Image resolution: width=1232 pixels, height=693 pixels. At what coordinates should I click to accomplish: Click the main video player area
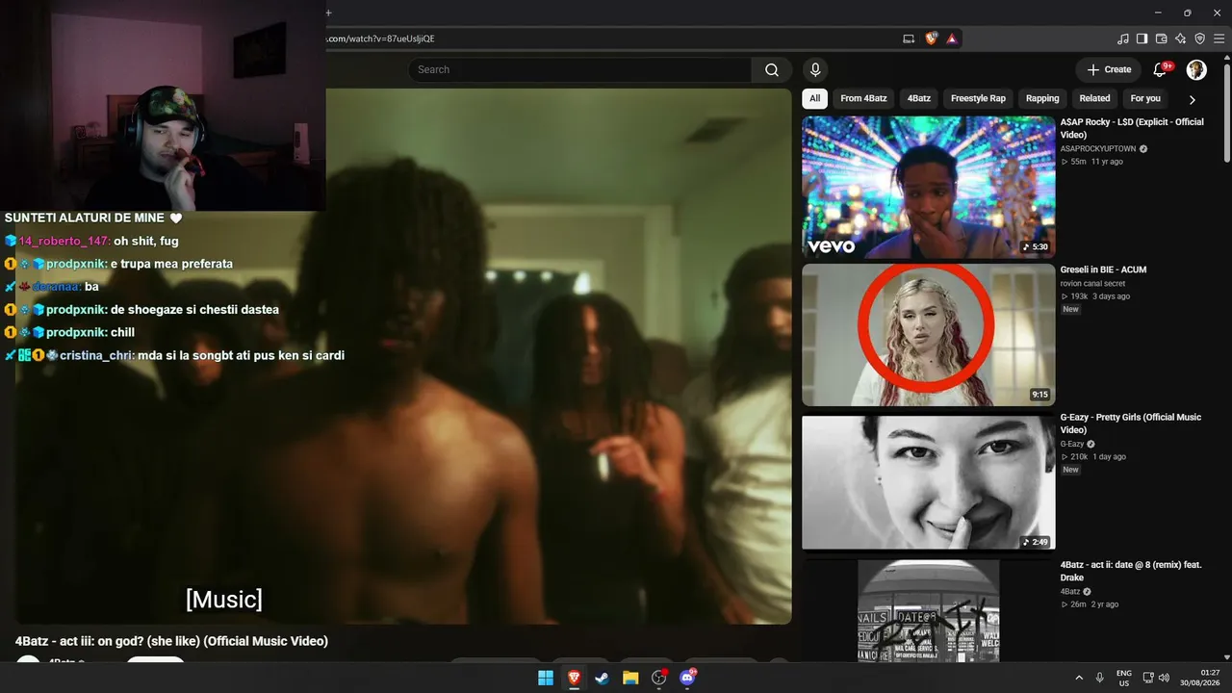pyautogui.click(x=403, y=356)
